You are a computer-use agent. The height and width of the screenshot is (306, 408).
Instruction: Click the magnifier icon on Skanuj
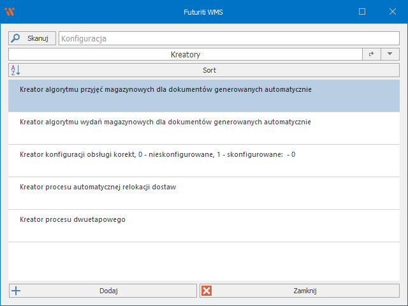click(16, 38)
